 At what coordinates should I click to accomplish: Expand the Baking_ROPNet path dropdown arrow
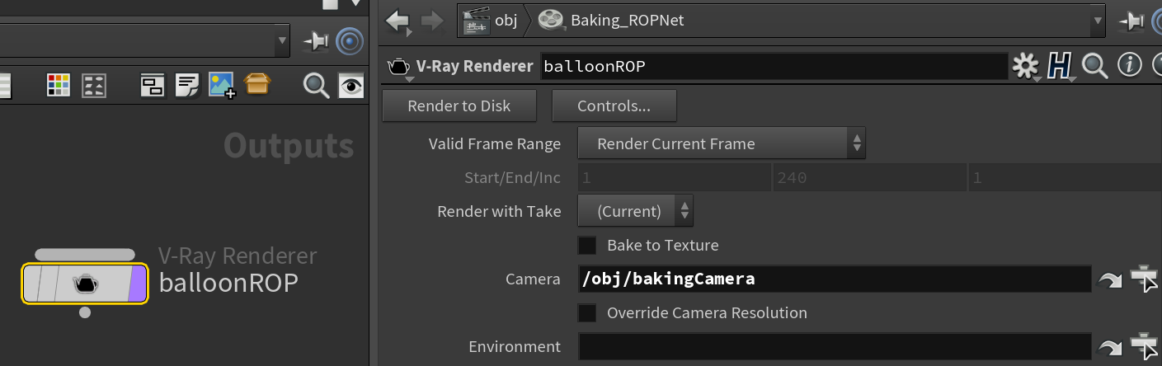1097,21
